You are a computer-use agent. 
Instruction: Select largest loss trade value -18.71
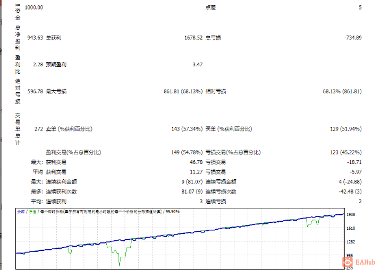(x=354, y=162)
